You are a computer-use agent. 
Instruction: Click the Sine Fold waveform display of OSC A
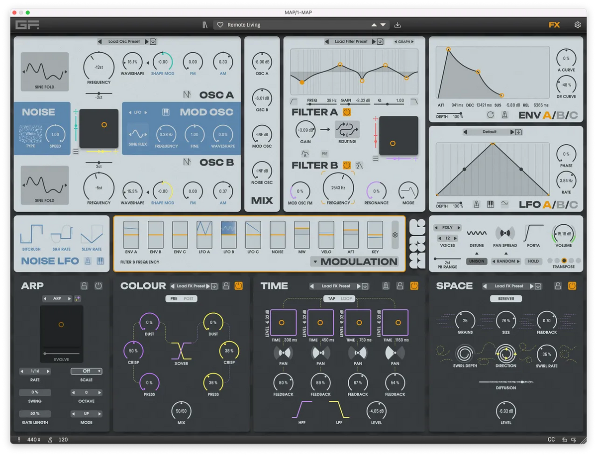[45, 72]
